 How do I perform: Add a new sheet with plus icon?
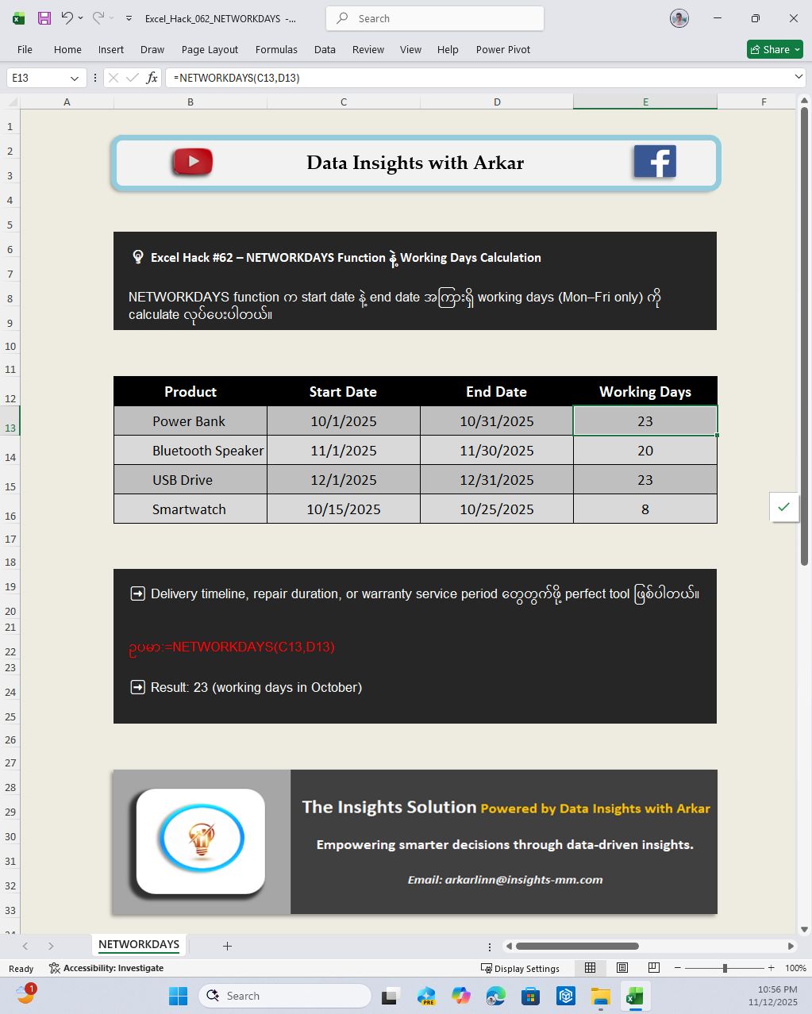(x=227, y=946)
